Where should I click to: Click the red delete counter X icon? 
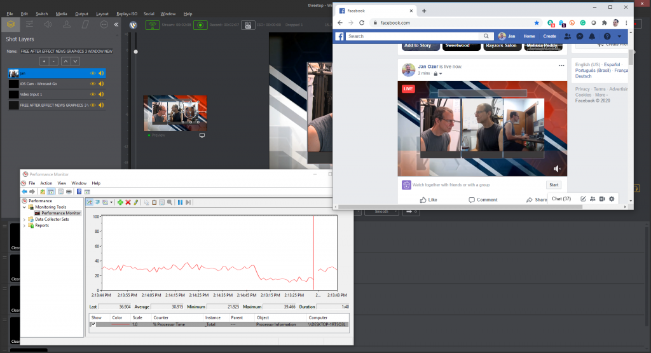pos(128,202)
